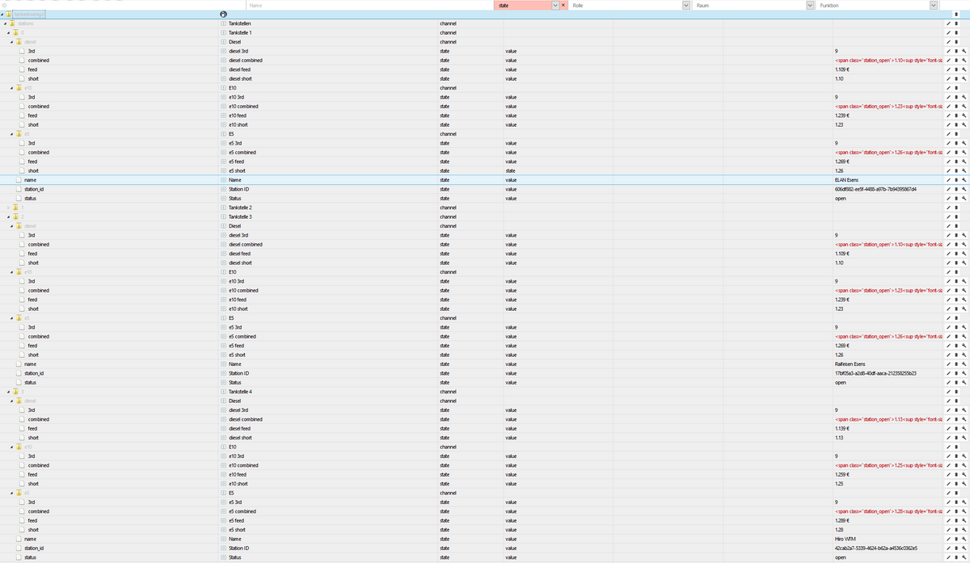Edit the Tankstelle 4 channel

pos(948,392)
